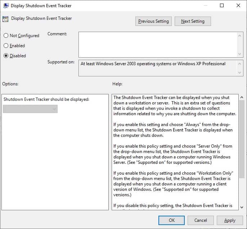This screenshot has height=229, width=247.
Task: Click Supported on box scroll-up arrow
Action: tap(239, 64)
